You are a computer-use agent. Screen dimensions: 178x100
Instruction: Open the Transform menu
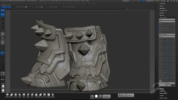coord(84,3)
